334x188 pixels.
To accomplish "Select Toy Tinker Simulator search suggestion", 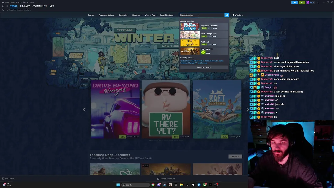I will [x=204, y=27].
